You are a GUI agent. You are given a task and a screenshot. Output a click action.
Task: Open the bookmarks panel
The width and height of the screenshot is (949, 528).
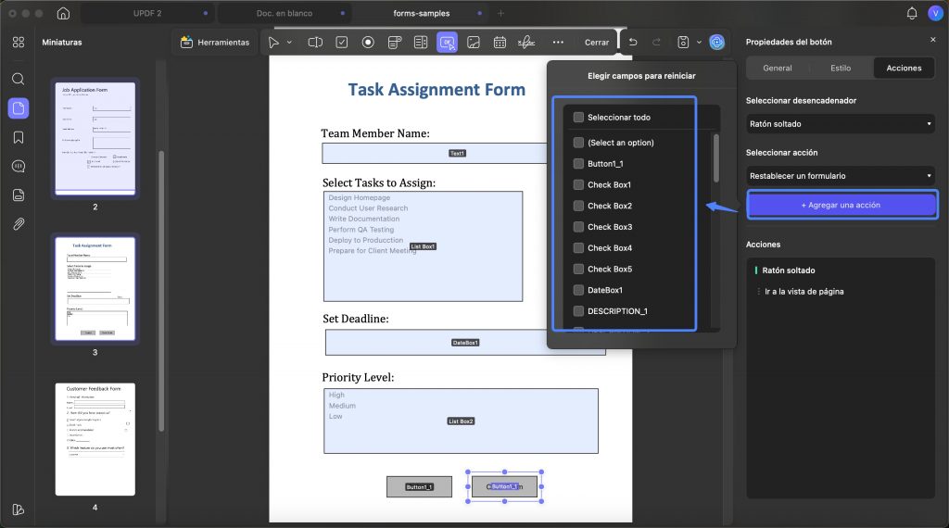[x=19, y=137]
